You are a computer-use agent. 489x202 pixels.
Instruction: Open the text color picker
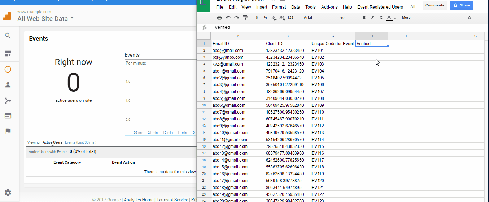390,18
